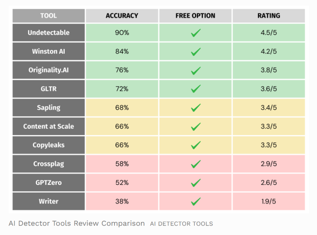This screenshot has width=317, height=235.
Task: Click the RATING column header
Action: tap(269, 16)
